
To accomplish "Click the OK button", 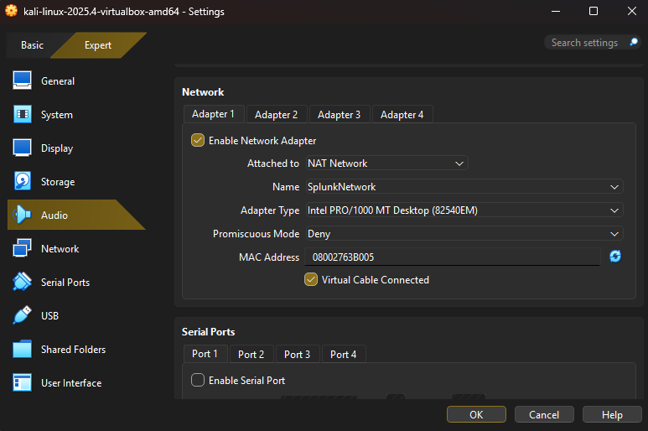I will (476, 414).
